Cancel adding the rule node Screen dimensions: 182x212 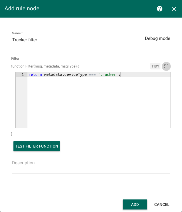click(162, 204)
